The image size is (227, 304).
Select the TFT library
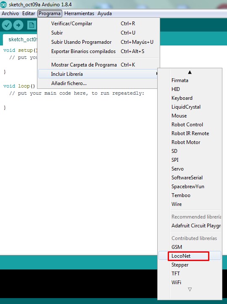[190, 274]
